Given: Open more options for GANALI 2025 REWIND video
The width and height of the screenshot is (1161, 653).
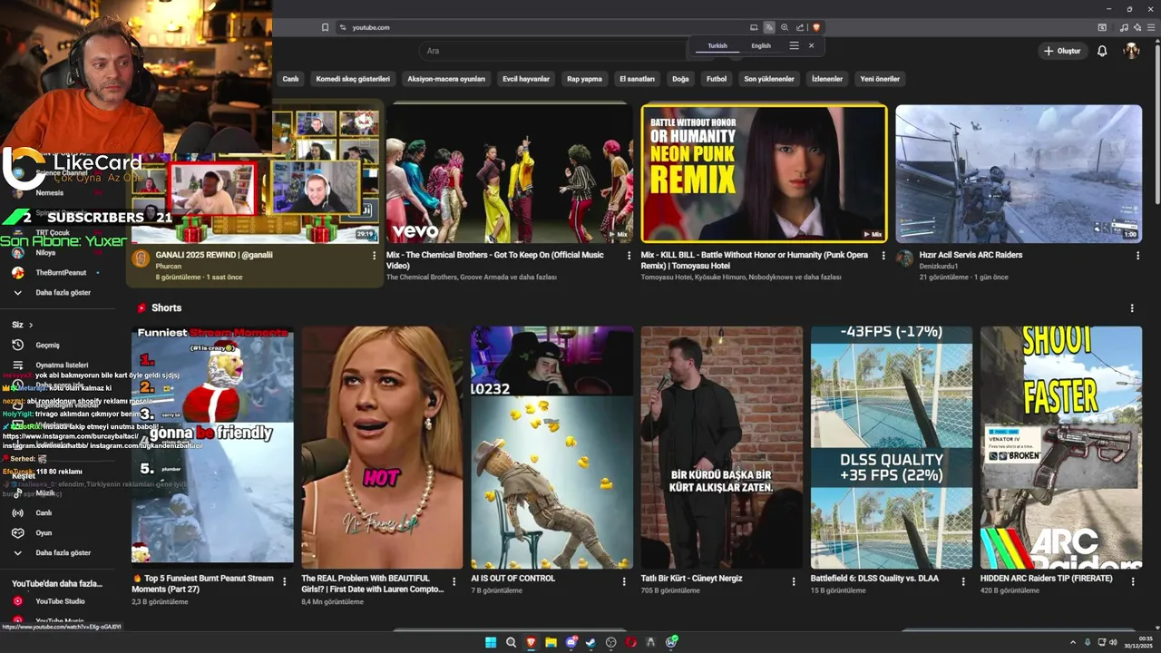Looking at the screenshot, I should click(374, 256).
